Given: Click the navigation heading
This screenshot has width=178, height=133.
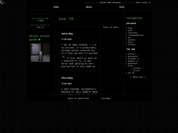Looking at the screenshot, I should click(134, 18).
